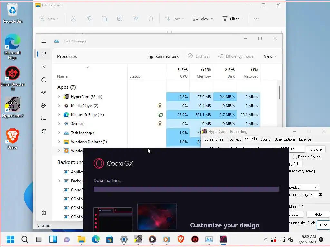Switch to Sound tab in HyperCam
The height and width of the screenshot is (247, 330).
266,139
